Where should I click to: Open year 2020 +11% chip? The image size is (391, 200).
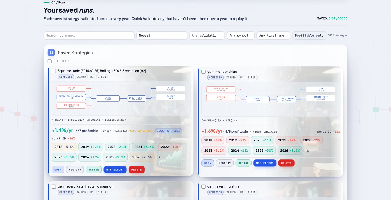click(262, 140)
